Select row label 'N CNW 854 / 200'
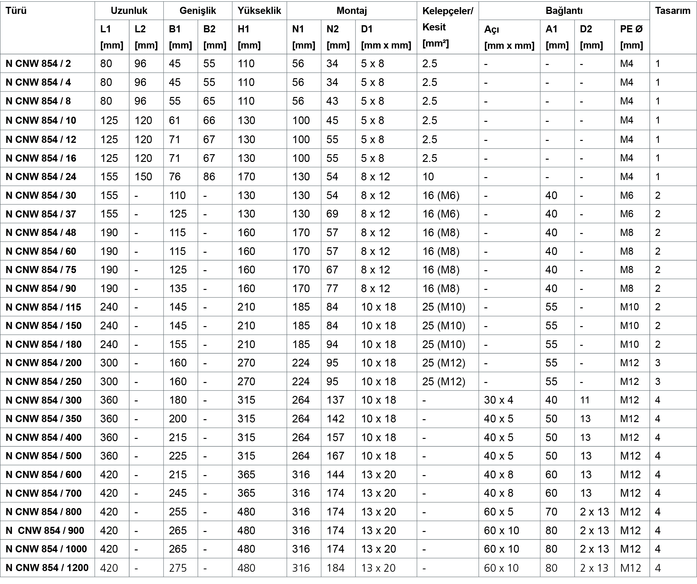Screen dimensions: 697x584 (44, 363)
